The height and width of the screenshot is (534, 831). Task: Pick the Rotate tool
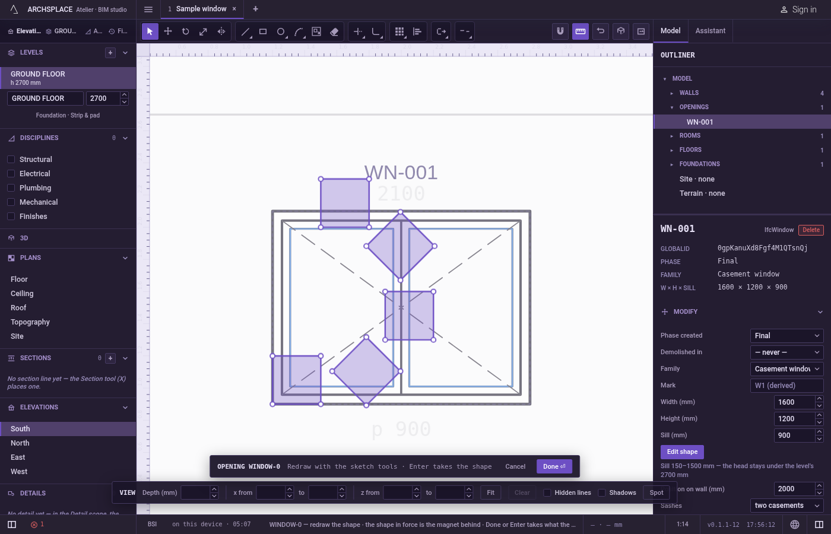pos(186,31)
